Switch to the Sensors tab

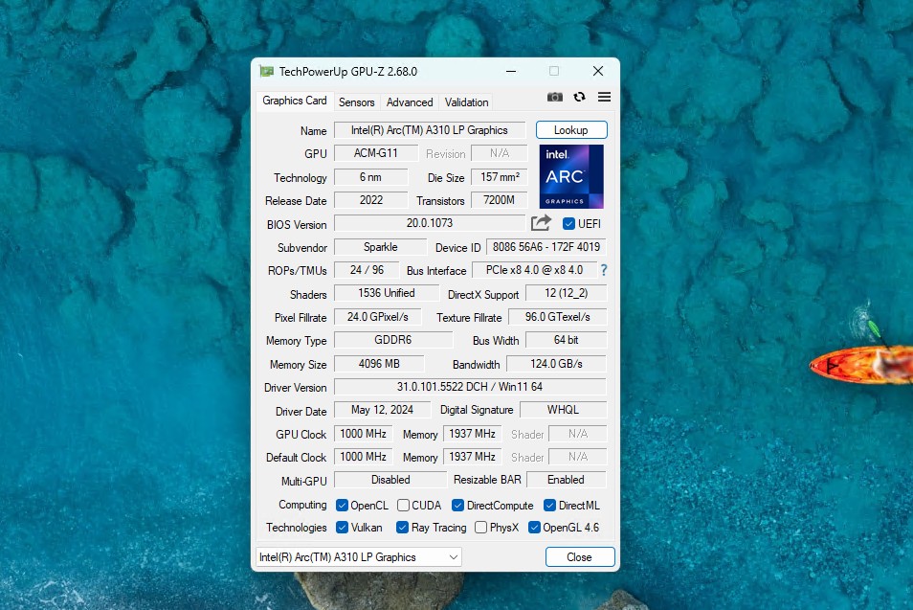coord(357,102)
